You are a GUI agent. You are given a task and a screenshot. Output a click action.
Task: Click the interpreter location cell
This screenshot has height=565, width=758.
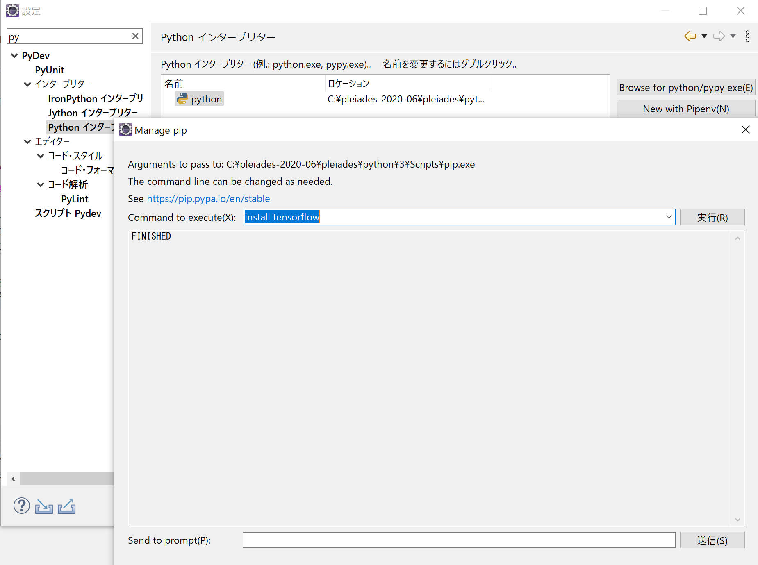pos(406,99)
